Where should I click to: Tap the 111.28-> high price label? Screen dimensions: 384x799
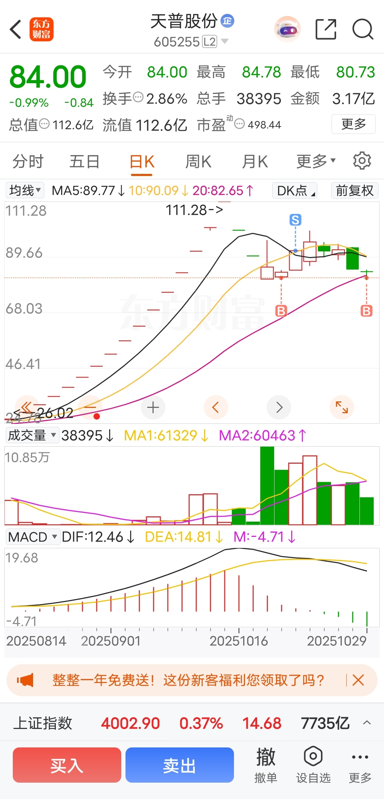click(194, 210)
